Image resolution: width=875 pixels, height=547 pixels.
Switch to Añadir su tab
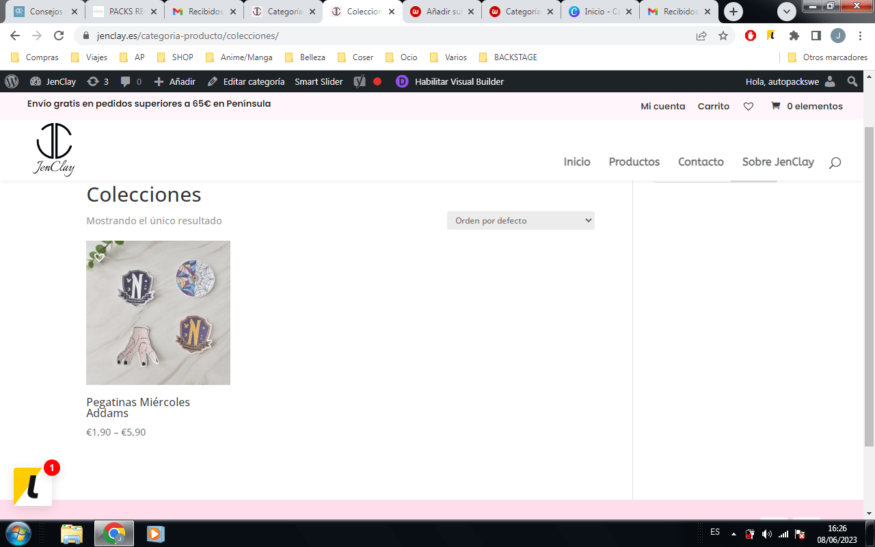coord(442,12)
